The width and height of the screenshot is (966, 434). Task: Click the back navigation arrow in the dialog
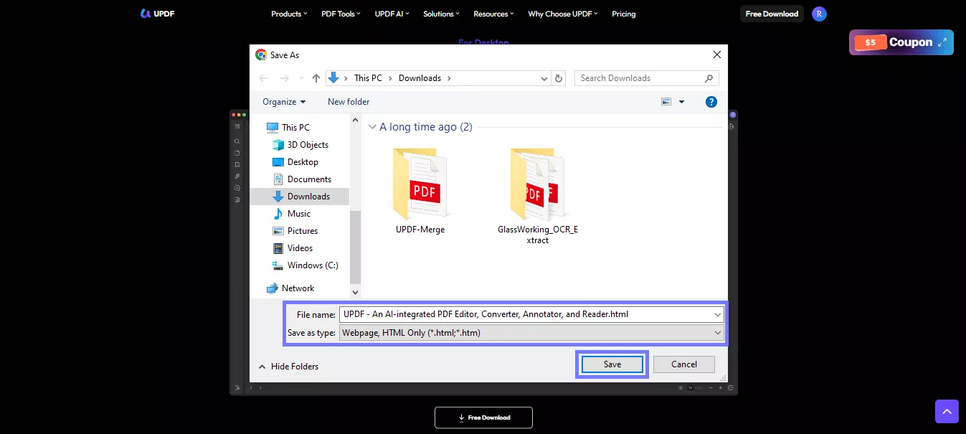click(x=263, y=77)
